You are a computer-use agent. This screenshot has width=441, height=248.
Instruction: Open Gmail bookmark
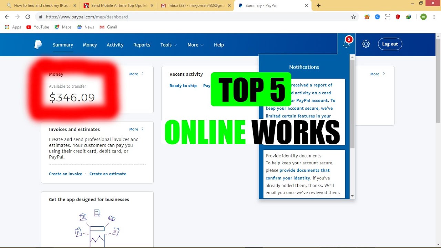coord(108,27)
